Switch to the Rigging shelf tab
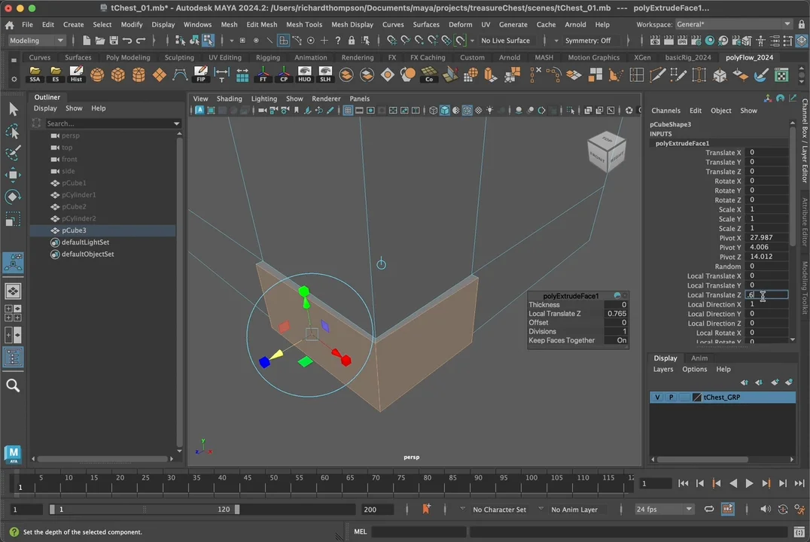This screenshot has height=542, width=810. [x=268, y=57]
